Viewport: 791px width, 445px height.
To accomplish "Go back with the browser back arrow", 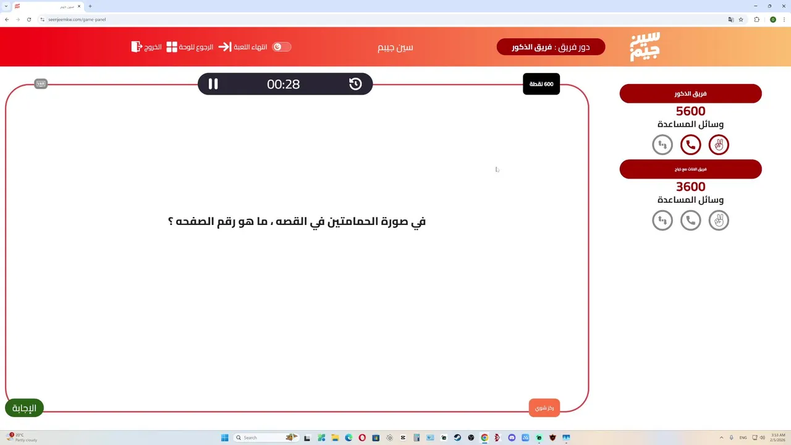I will coord(7,19).
